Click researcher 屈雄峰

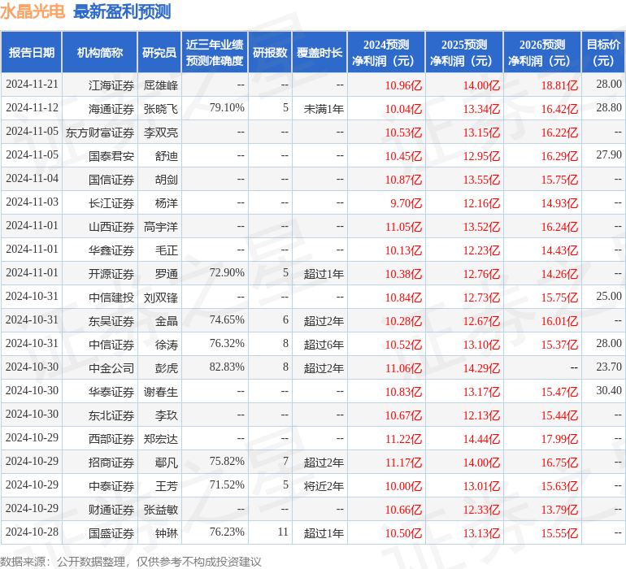161,85
